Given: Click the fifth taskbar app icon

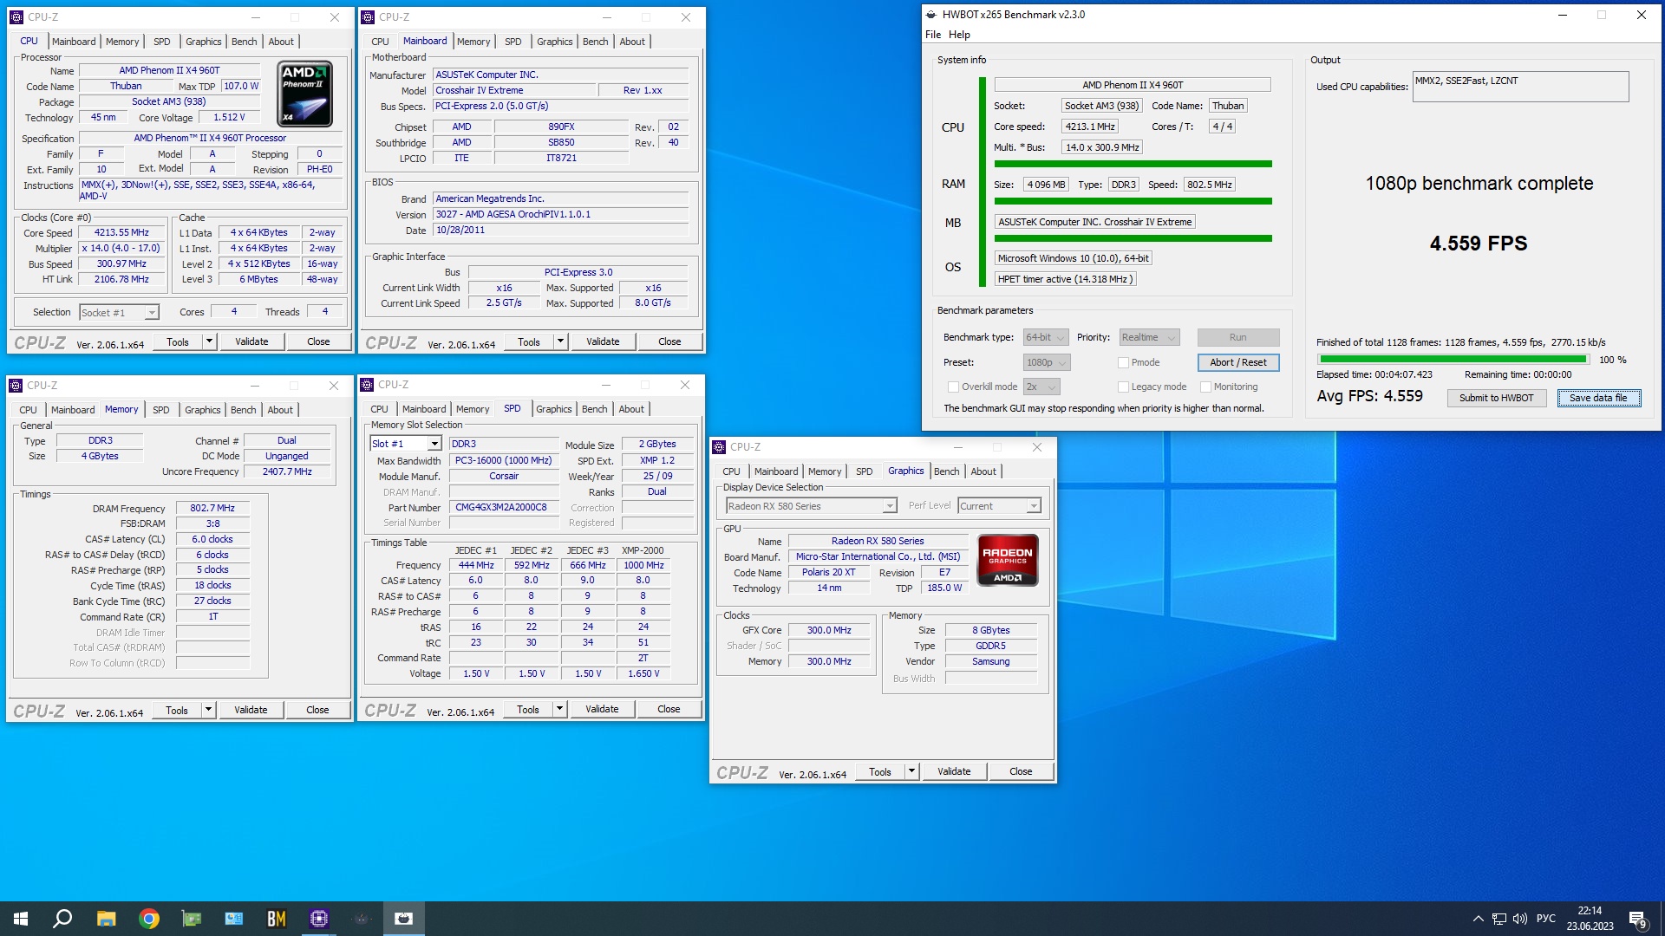Looking at the screenshot, I should 234,919.
